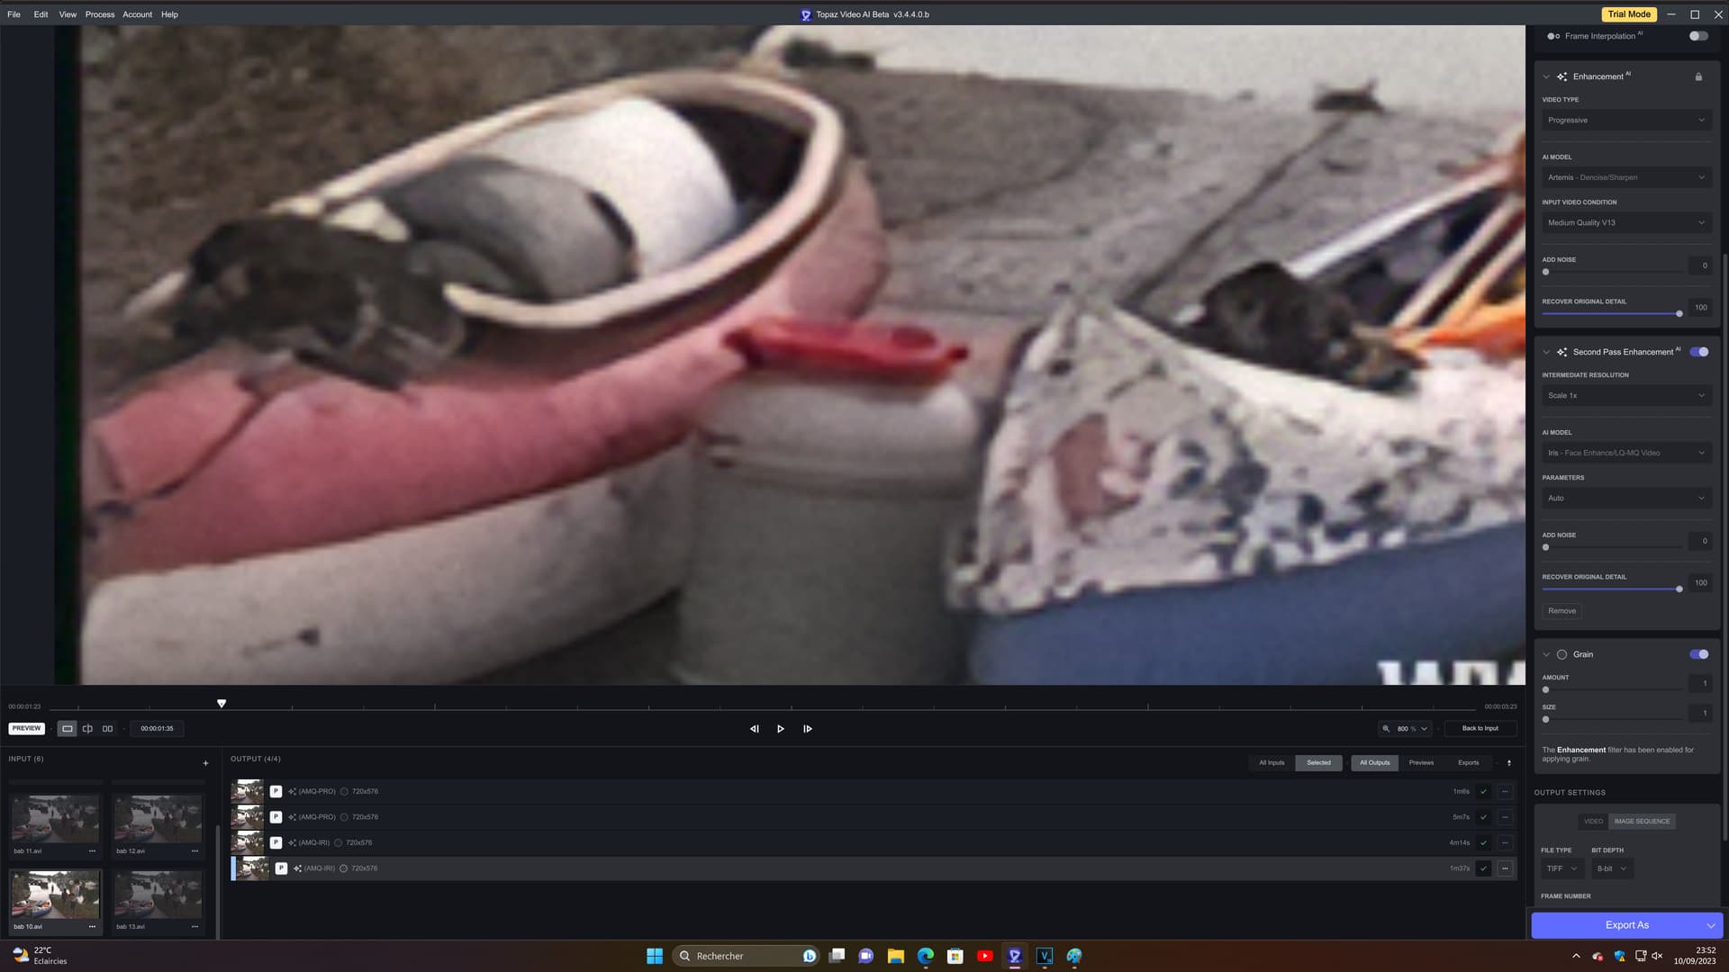Open the more options menu for bab 11.avi

(92, 850)
